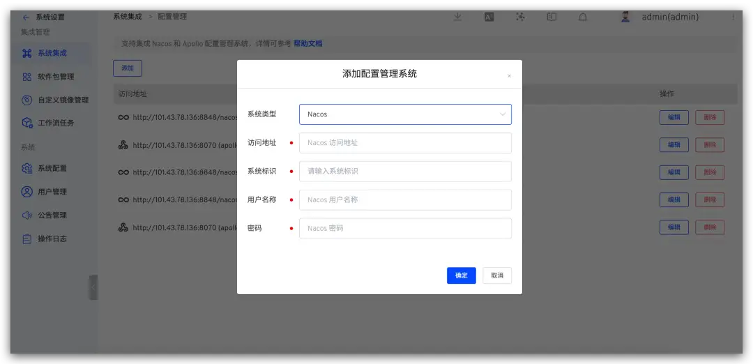
Task: Collapse the sidebar with the handle
Action: [x=93, y=287]
